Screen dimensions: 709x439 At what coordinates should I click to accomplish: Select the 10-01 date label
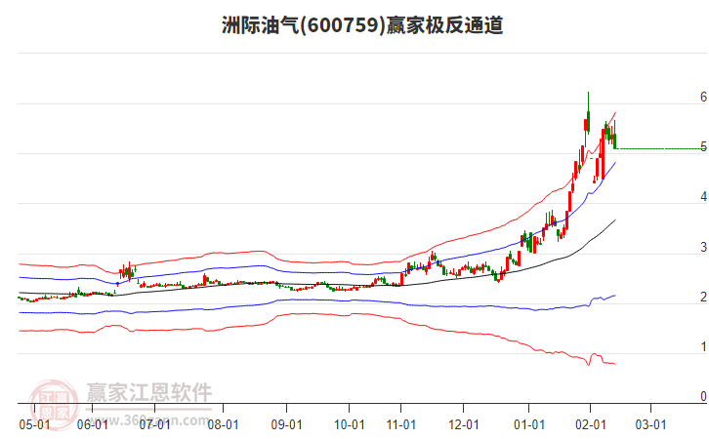[x=349, y=424]
